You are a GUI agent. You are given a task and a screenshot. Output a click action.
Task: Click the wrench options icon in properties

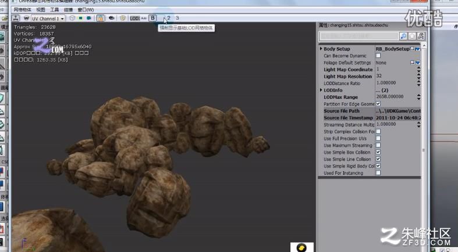click(421, 36)
